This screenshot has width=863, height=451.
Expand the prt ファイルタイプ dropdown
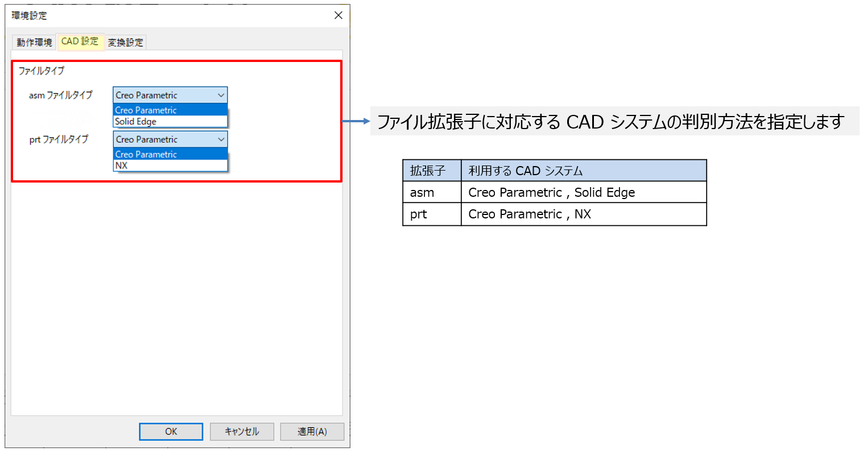tap(170, 139)
